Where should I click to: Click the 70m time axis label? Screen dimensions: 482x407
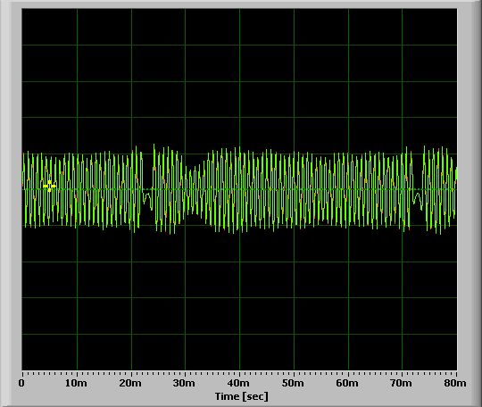401,383
